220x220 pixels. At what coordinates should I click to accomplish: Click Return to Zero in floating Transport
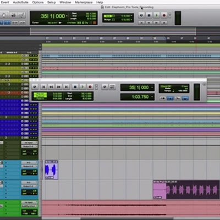coord(43,87)
